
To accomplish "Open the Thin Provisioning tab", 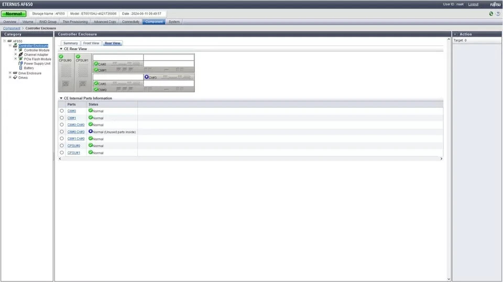I will pos(75,22).
